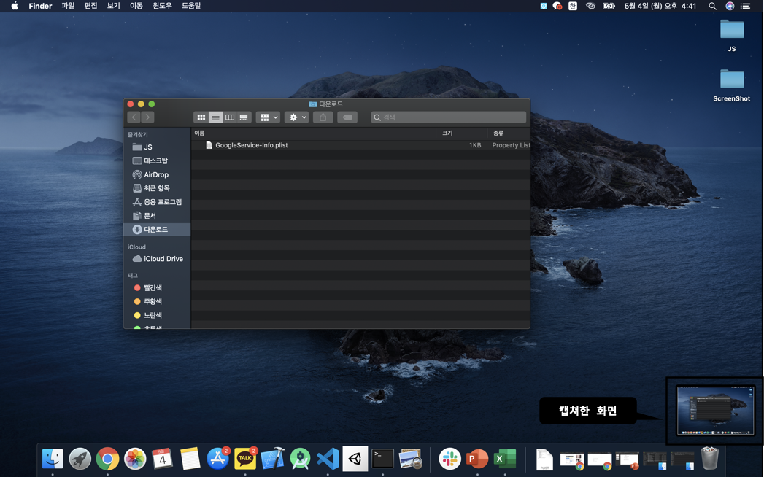The width and height of the screenshot is (764, 477).
Task: Open 최근 항목 in the sidebar
Action: point(157,188)
